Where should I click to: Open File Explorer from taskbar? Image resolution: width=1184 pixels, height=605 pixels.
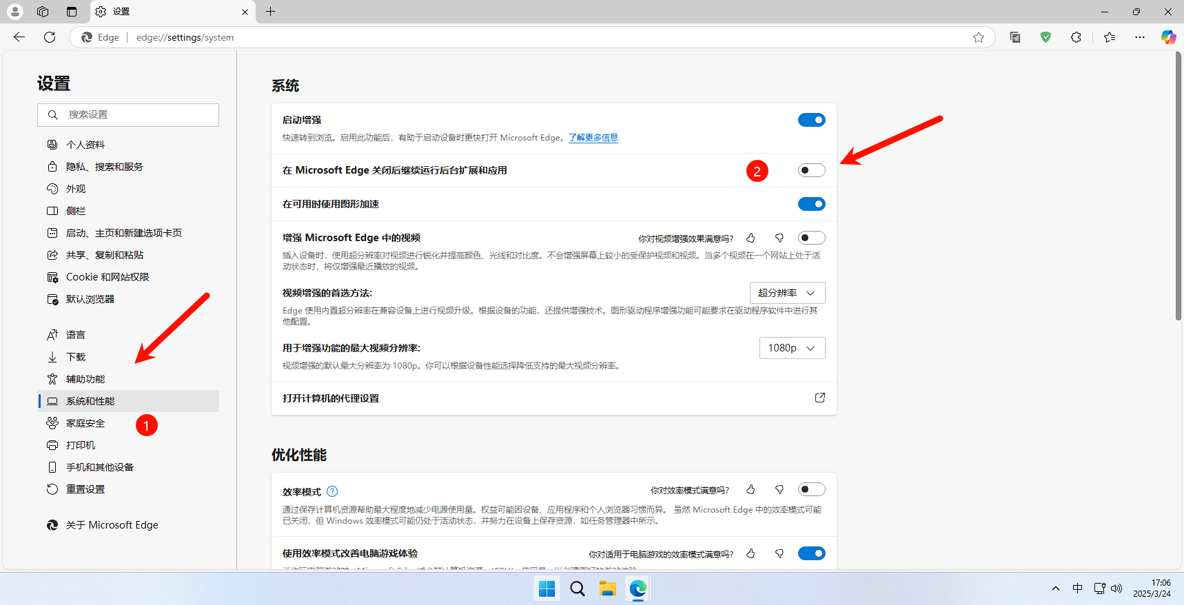[x=607, y=588]
